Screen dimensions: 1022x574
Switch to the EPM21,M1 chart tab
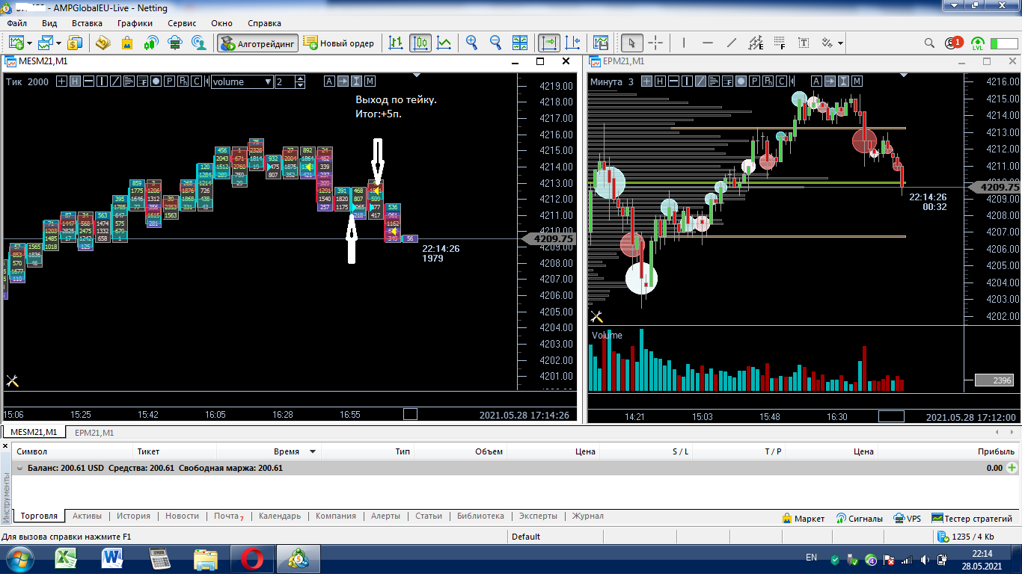coord(94,432)
